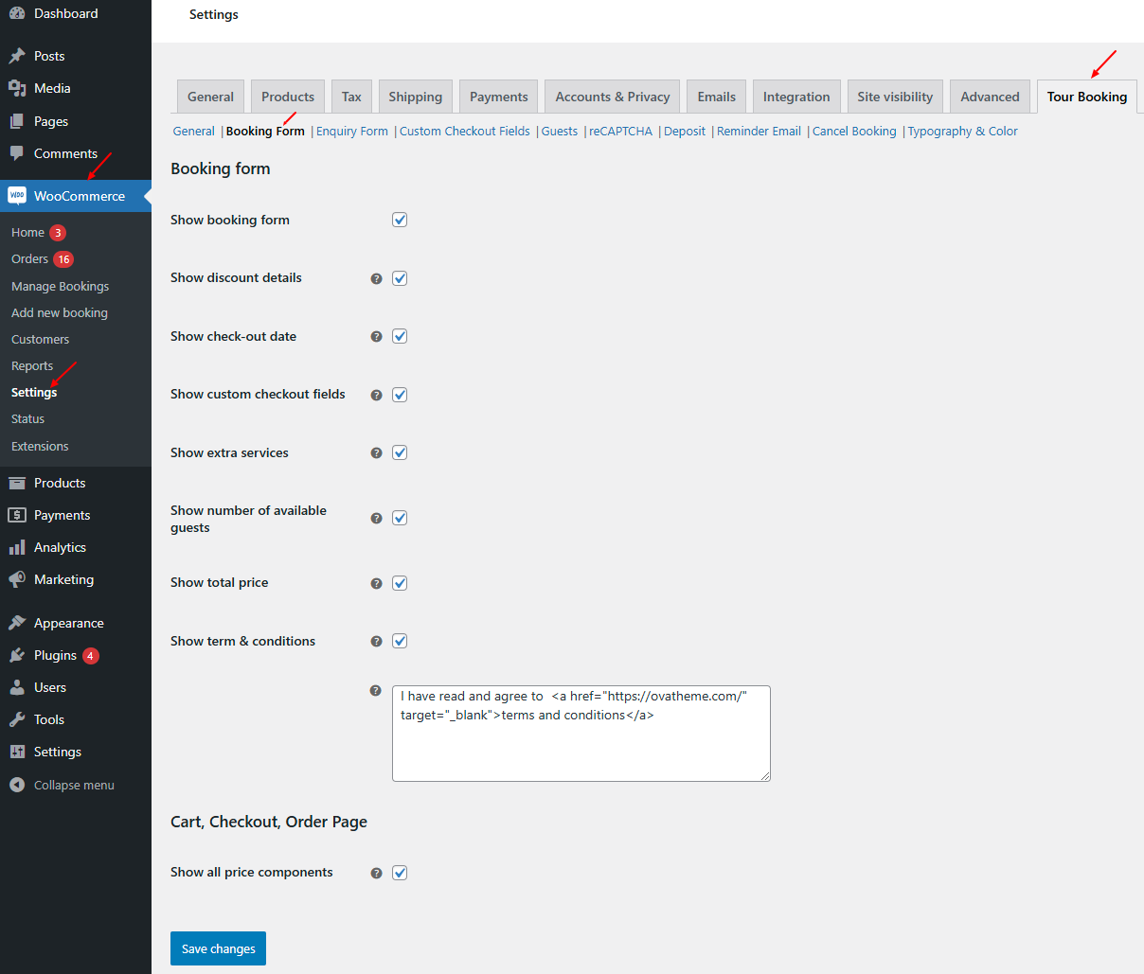Click help icon next to Show total price
The image size is (1144, 974).
(376, 583)
